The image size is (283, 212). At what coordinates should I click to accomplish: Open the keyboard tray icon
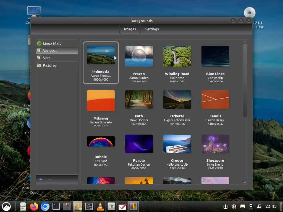coord(243,206)
